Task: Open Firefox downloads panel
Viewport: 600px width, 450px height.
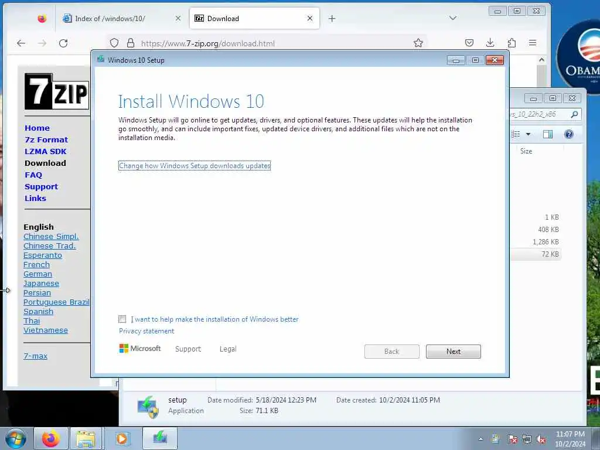Action: click(x=490, y=43)
